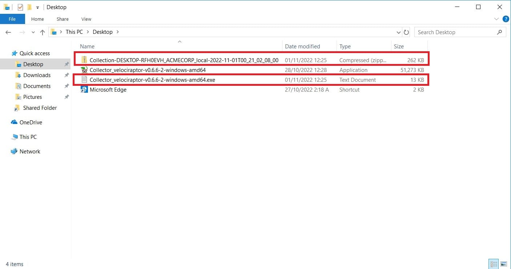511x269 pixels.
Task: Select Network in navigation pane
Action: pos(30,152)
